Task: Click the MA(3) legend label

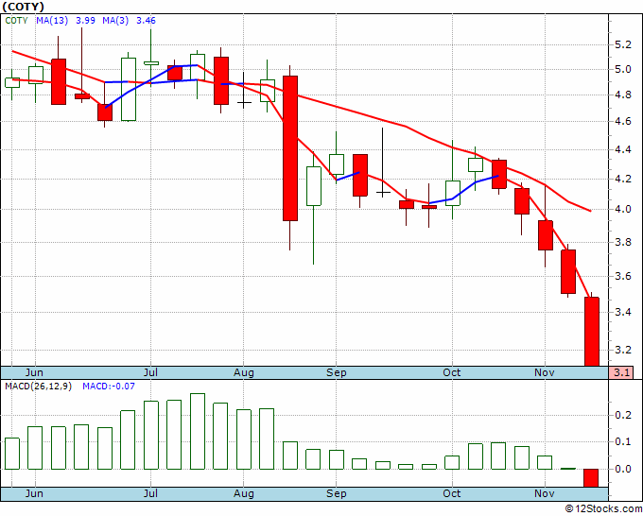Action: pos(115,21)
